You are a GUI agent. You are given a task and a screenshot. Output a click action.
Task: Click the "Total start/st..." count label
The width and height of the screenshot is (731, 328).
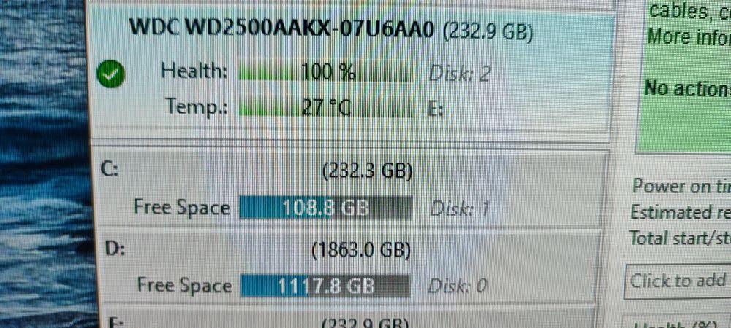680,239
